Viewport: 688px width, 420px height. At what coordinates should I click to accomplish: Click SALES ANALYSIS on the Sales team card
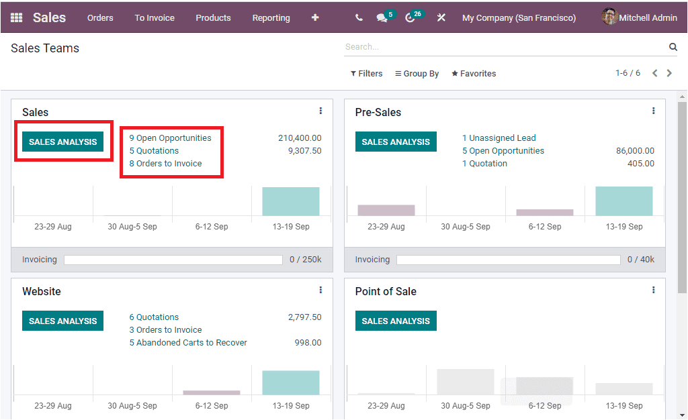(x=63, y=141)
